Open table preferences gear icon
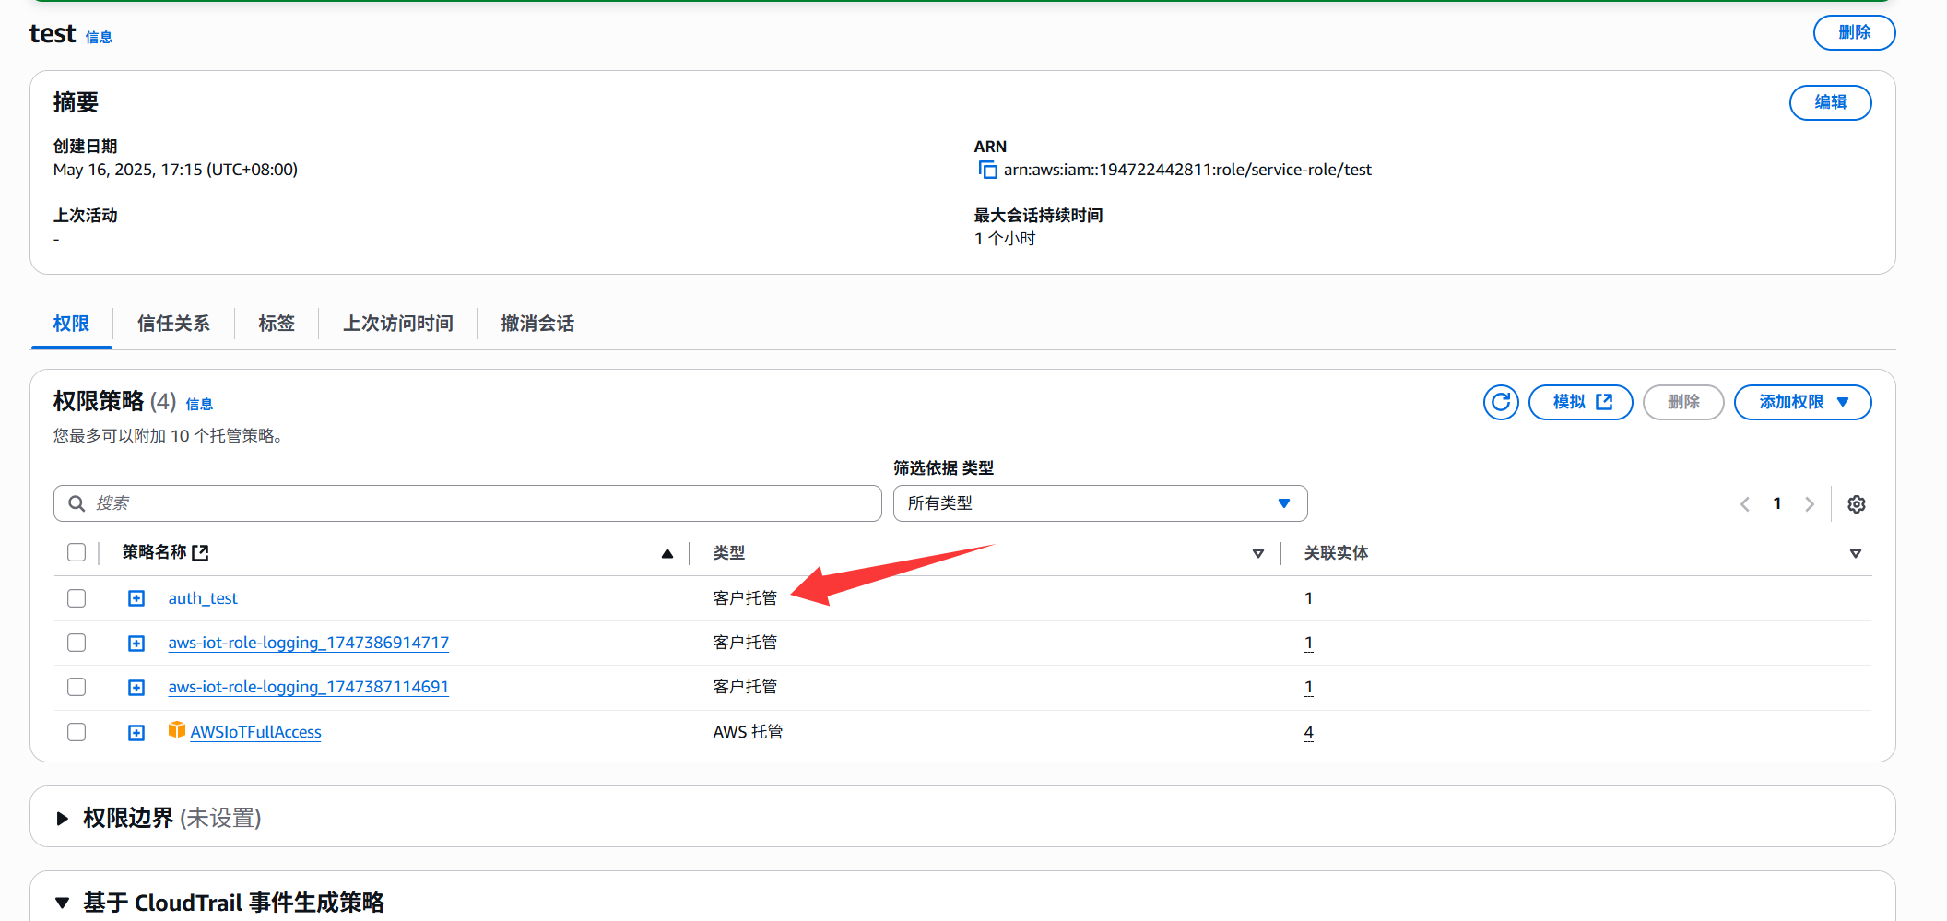 coord(1856,504)
